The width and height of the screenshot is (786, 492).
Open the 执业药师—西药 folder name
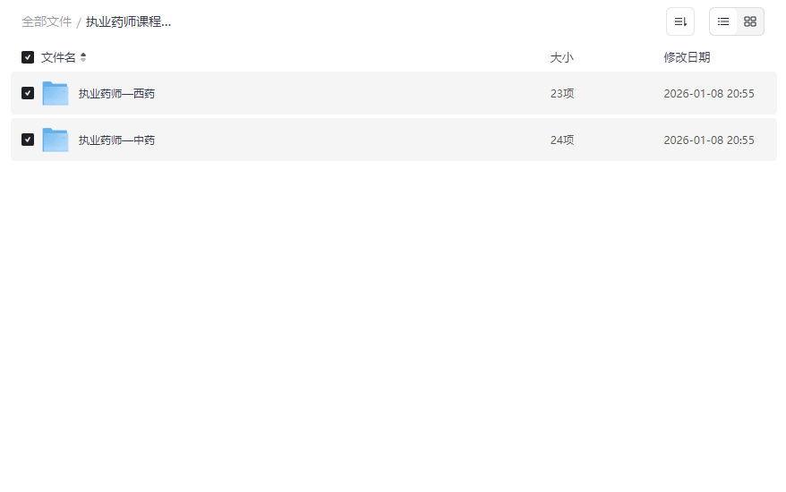(x=116, y=93)
